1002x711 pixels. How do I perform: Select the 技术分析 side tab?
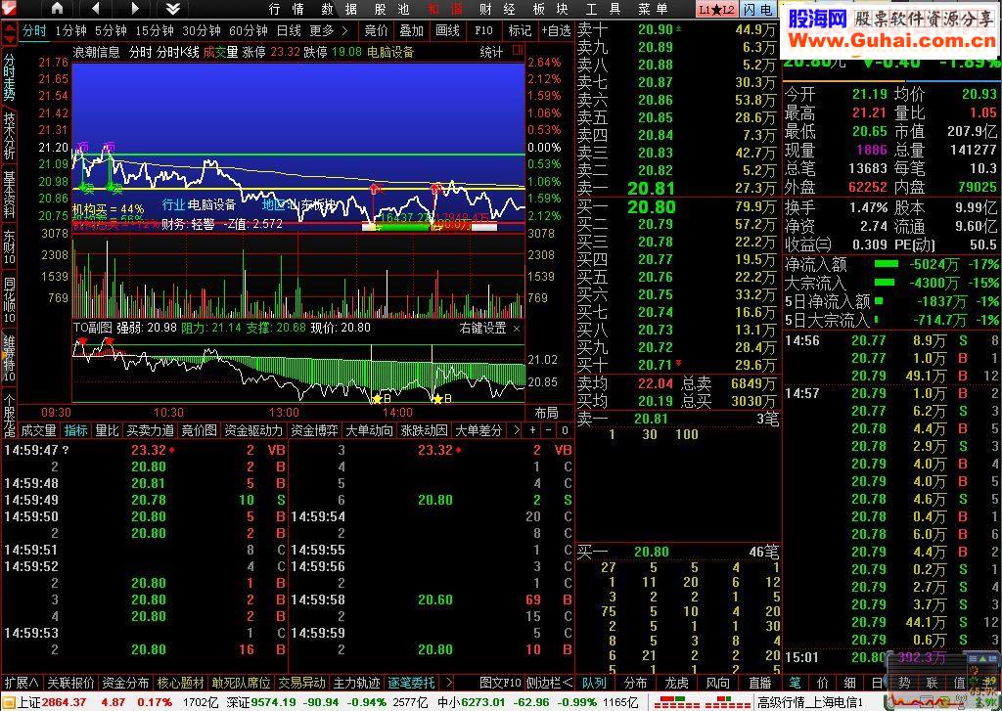(9, 135)
